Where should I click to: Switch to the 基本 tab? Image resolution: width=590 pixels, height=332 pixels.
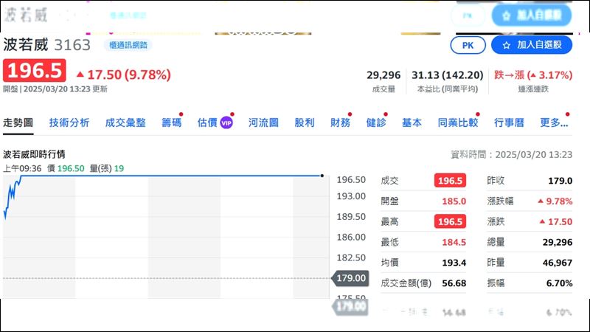[412, 122]
